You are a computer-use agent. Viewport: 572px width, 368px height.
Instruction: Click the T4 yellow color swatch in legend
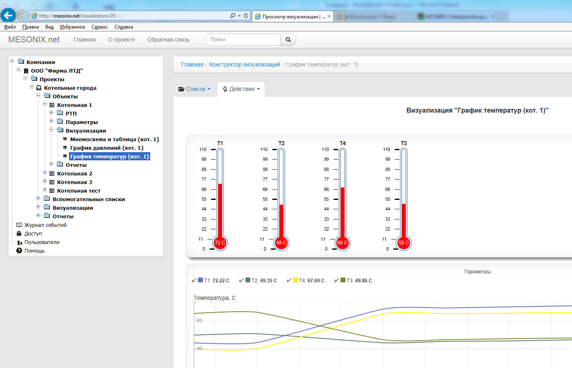296,280
